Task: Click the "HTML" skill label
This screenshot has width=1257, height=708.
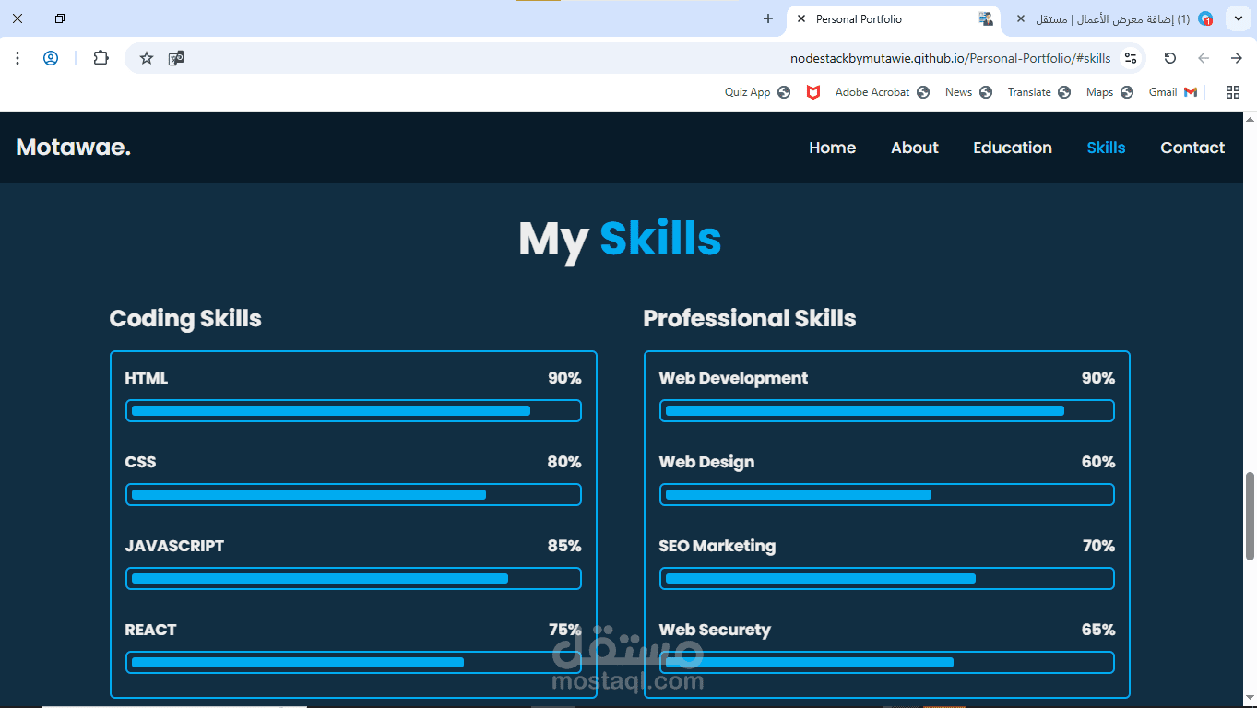Action: [147, 378]
